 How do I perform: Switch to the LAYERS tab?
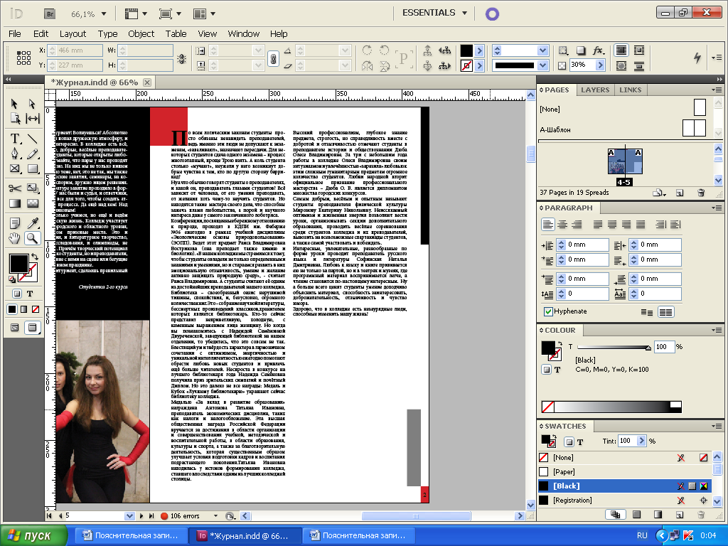tap(595, 90)
